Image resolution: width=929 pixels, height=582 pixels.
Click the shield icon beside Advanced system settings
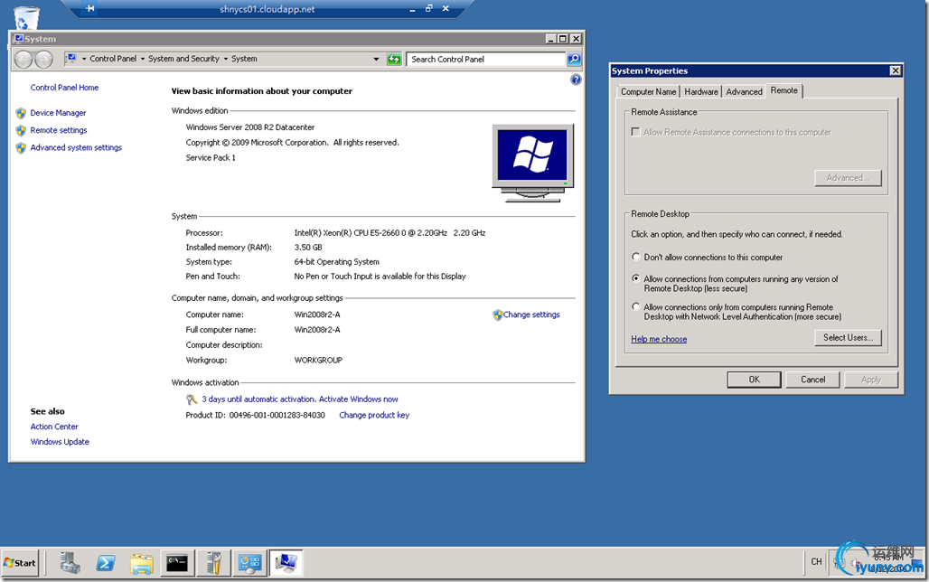[21, 147]
